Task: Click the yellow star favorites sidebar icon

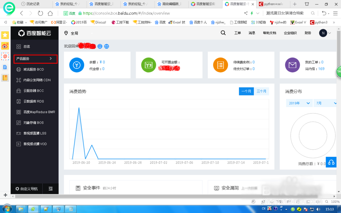Action: 5,35
